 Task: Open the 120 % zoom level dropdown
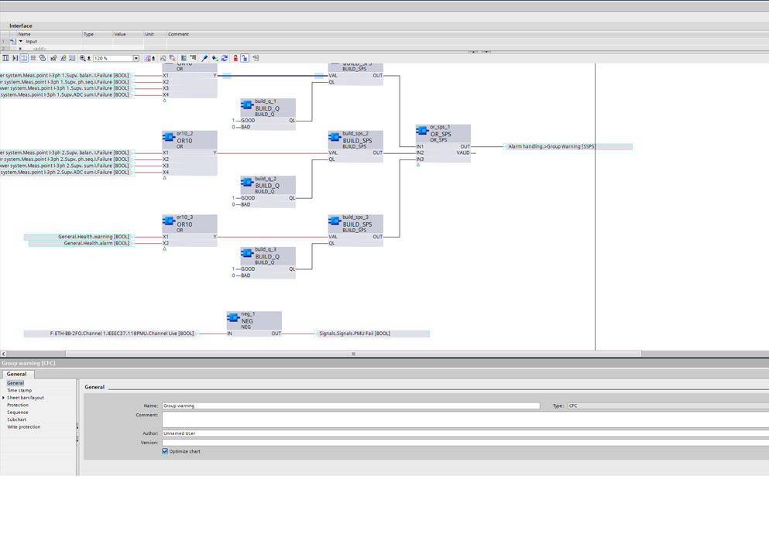(x=136, y=58)
